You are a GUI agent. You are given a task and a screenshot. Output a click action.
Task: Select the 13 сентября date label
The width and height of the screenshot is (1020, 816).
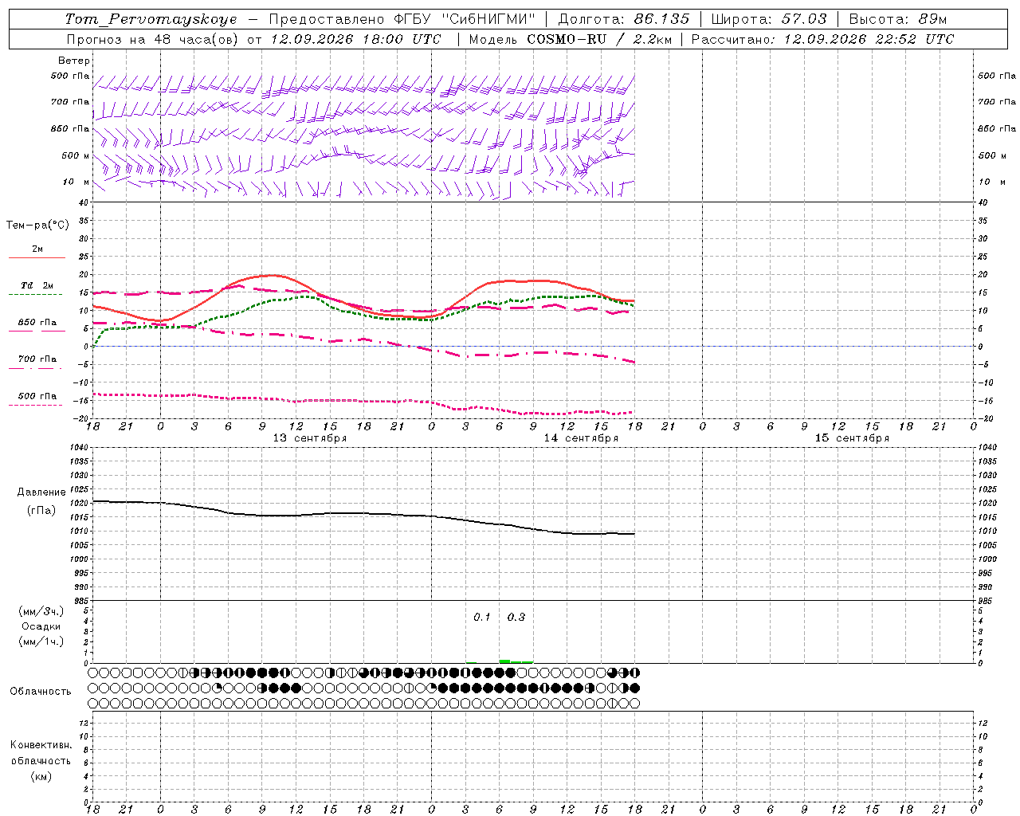point(310,438)
